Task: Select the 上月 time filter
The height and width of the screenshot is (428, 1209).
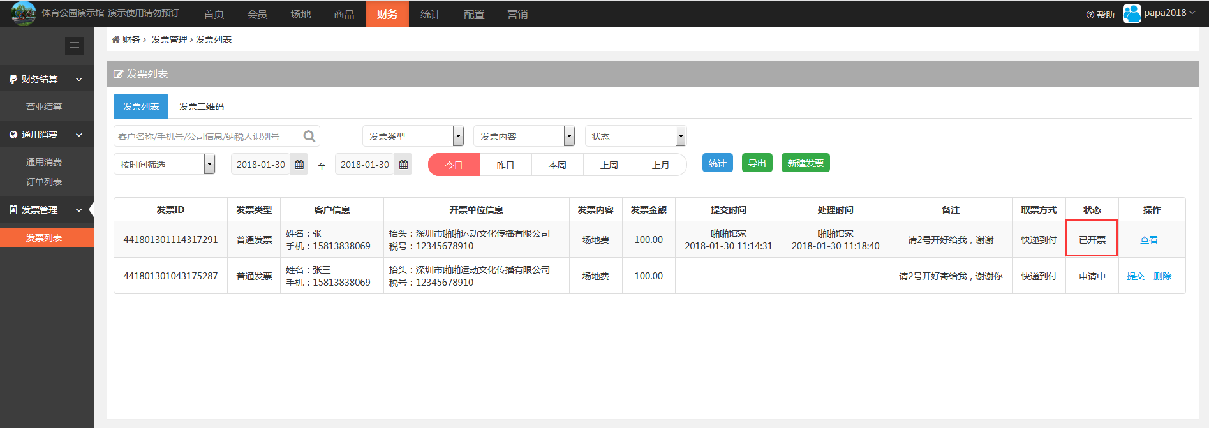Action: point(661,165)
